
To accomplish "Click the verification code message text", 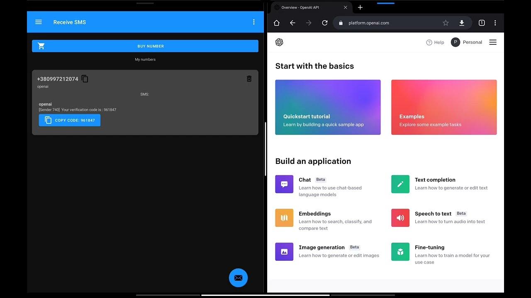I will pos(78,110).
